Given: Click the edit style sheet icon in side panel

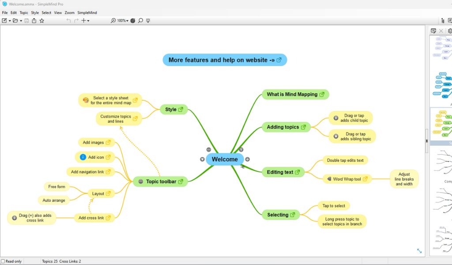Looking at the screenshot, I should coord(433,31).
